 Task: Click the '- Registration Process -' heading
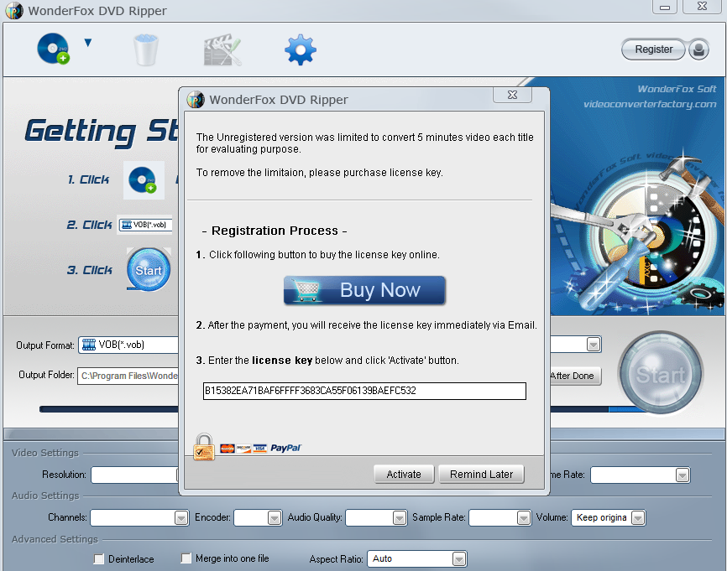(275, 231)
